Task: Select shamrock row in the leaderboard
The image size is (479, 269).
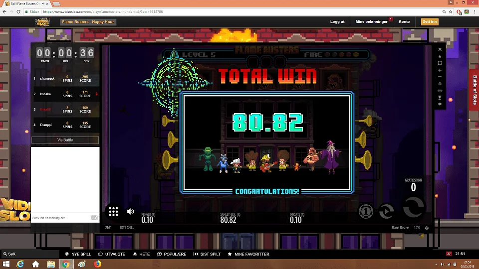Action: pyautogui.click(x=65, y=79)
